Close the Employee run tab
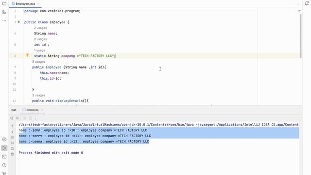The image size is (311, 175). [x=42, y=110]
